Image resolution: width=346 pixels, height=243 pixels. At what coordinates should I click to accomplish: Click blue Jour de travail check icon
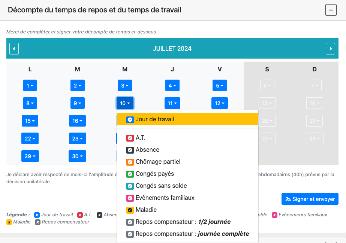(x=130, y=119)
